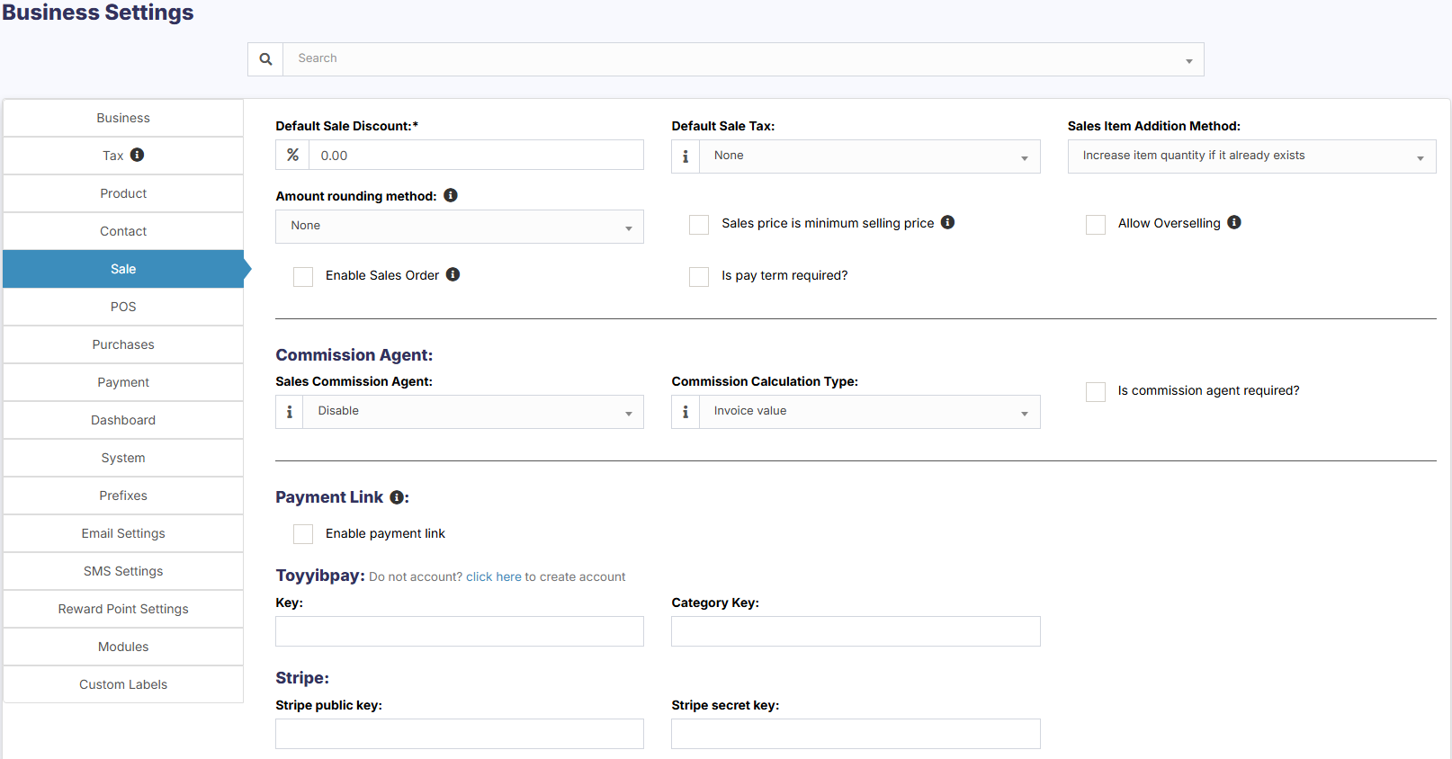The height and width of the screenshot is (759, 1452).
Task: Click info icon beside Sales price minimum
Action: pos(947,222)
